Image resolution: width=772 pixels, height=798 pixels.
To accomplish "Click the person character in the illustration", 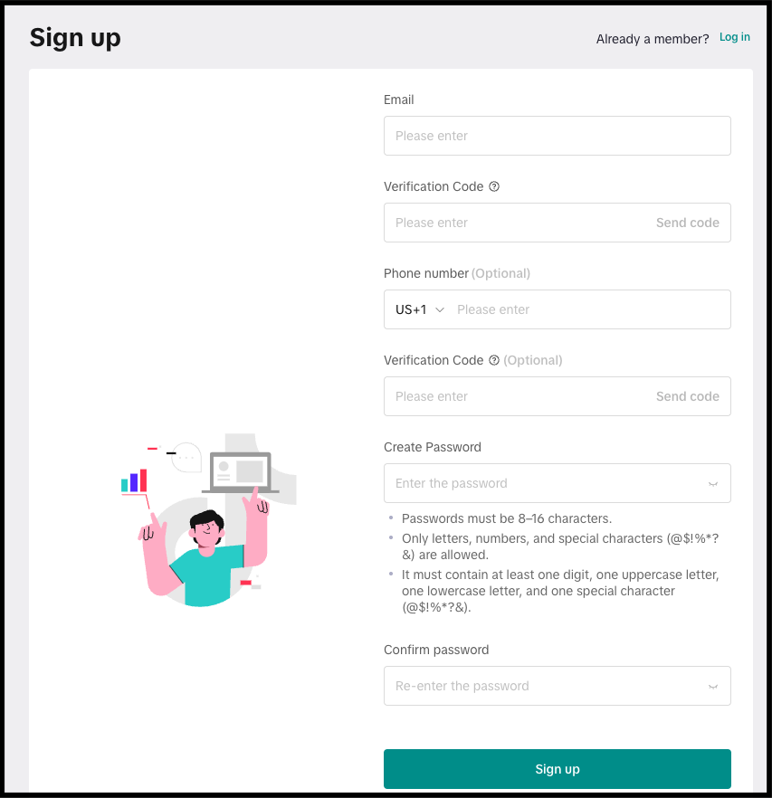I will pyautogui.click(x=205, y=556).
